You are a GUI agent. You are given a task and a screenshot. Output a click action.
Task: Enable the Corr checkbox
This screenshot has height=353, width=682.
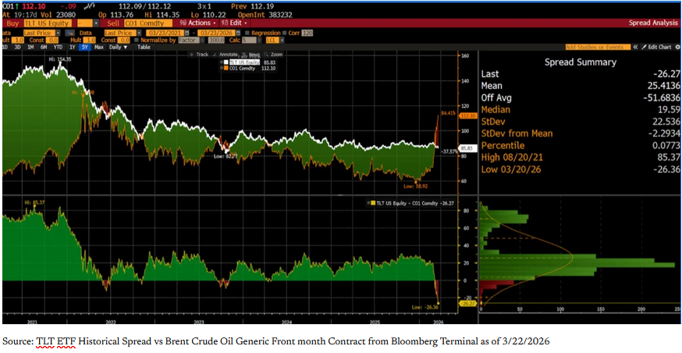pos(285,33)
